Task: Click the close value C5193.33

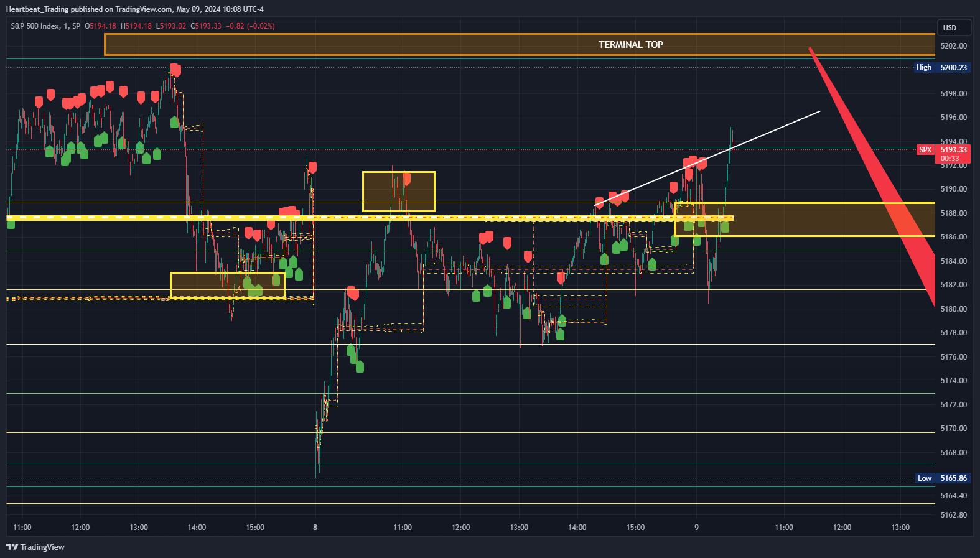Action: (x=206, y=26)
